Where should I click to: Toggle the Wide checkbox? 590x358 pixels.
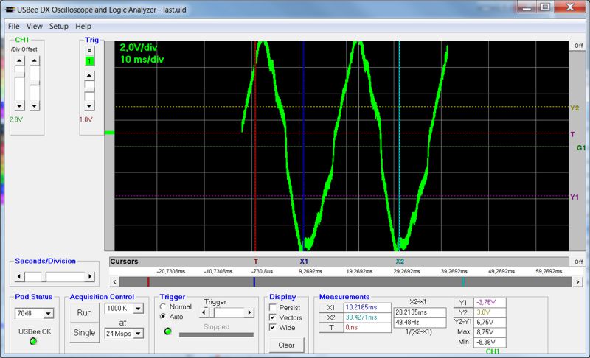click(x=273, y=327)
